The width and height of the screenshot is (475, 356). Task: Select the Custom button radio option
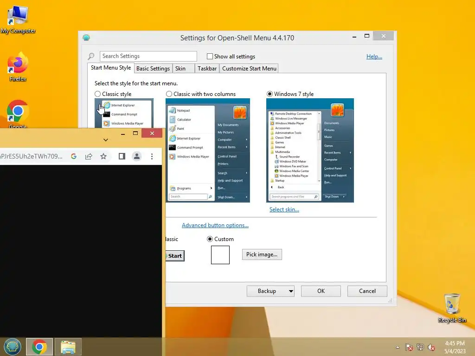coord(210,239)
